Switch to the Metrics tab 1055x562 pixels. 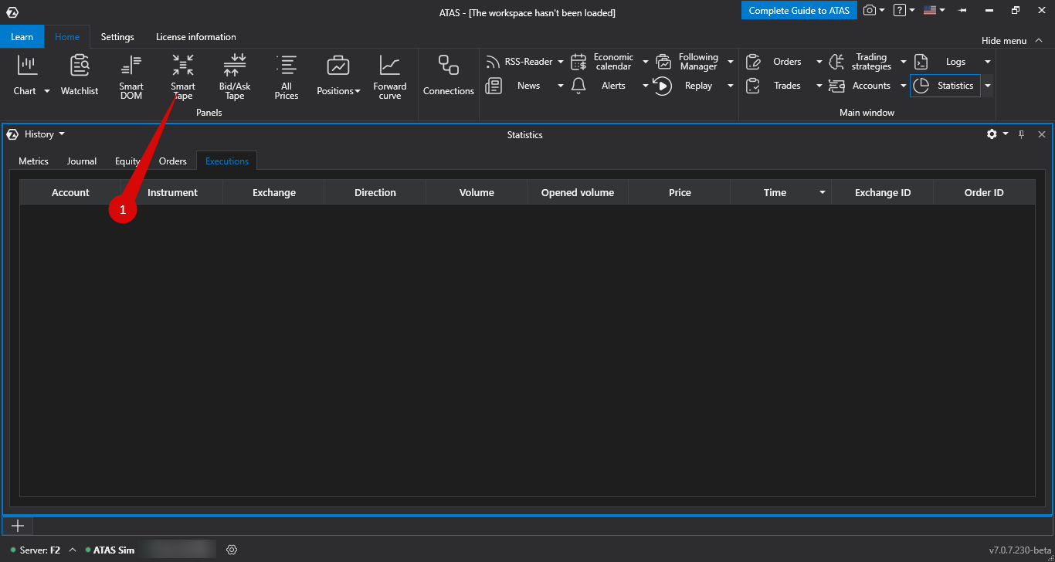(x=33, y=161)
